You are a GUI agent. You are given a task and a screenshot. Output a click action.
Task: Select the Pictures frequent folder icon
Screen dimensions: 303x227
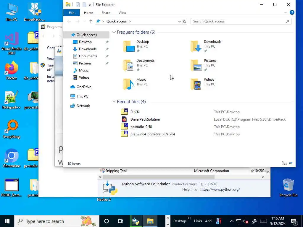(x=196, y=65)
